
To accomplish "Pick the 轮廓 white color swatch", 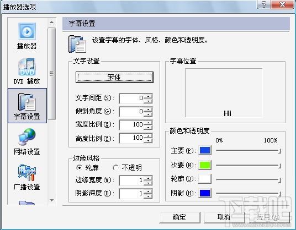I will [205, 179].
